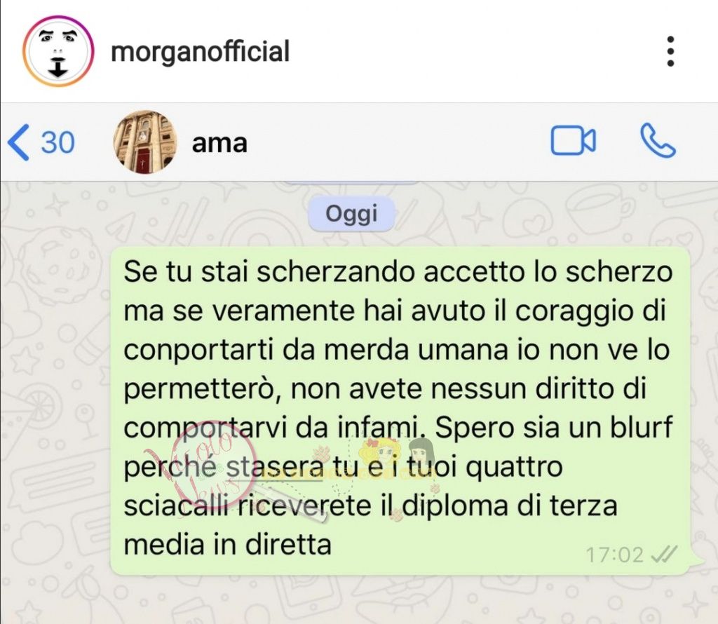Tap the 17:02 message timestamp

click(x=615, y=555)
